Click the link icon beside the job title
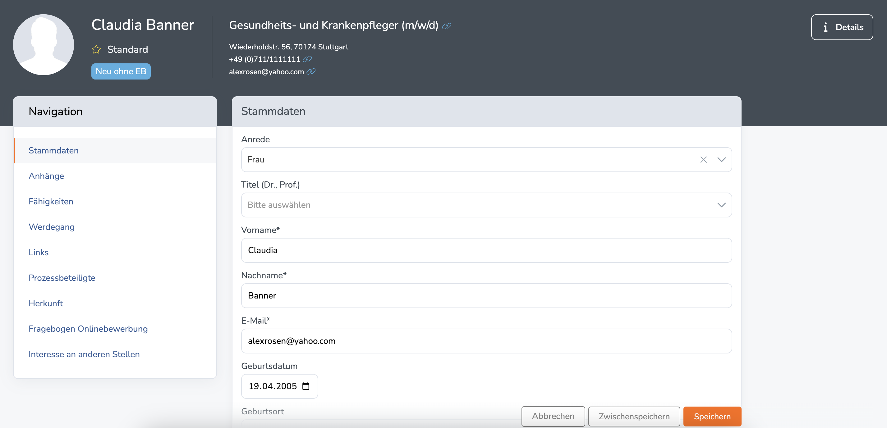The height and width of the screenshot is (428, 887). (x=447, y=26)
